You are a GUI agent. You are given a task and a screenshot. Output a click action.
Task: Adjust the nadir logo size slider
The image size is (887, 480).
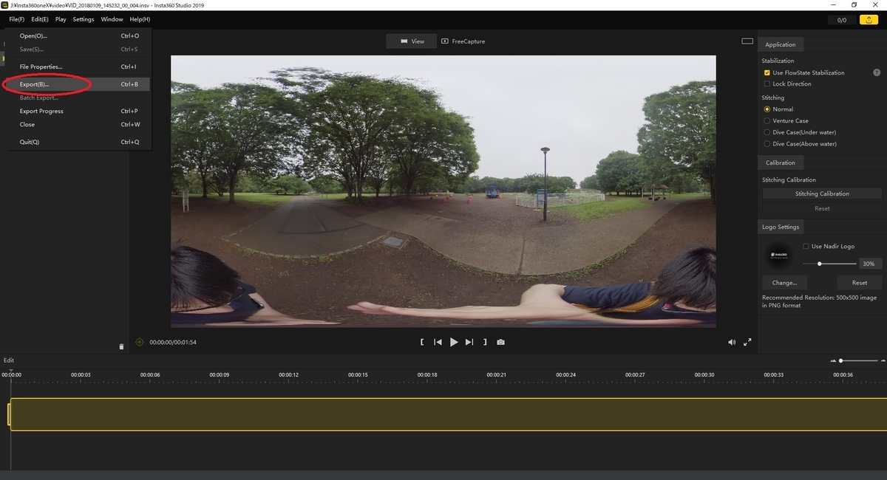click(820, 263)
